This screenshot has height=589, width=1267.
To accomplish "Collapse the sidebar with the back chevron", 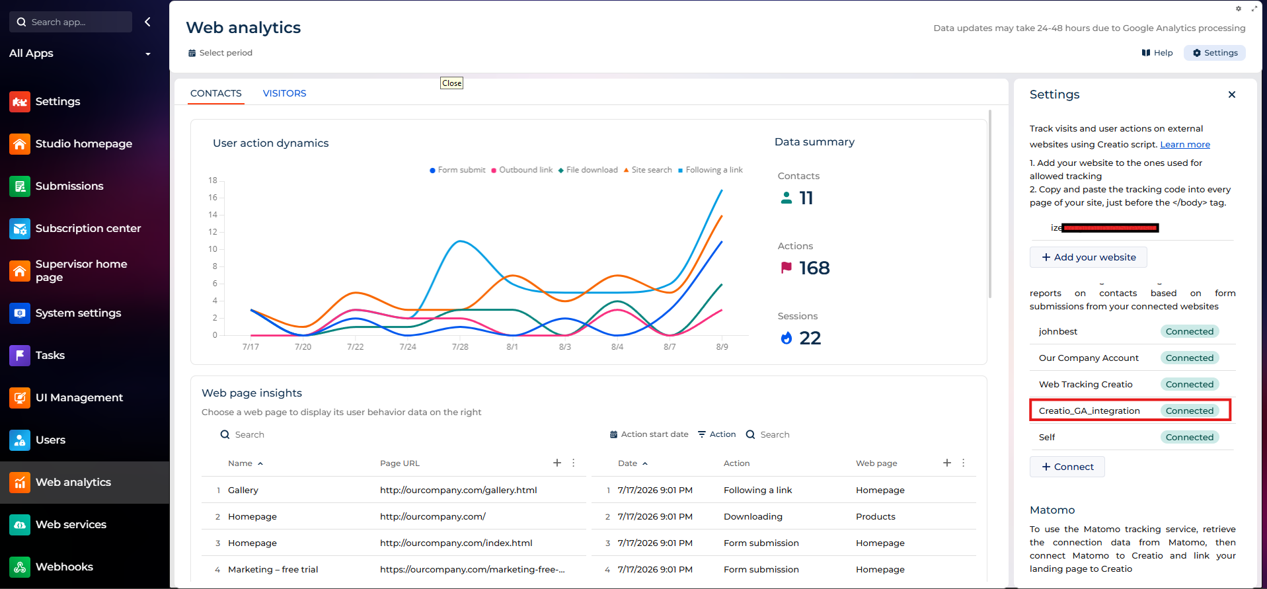I will [x=147, y=22].
